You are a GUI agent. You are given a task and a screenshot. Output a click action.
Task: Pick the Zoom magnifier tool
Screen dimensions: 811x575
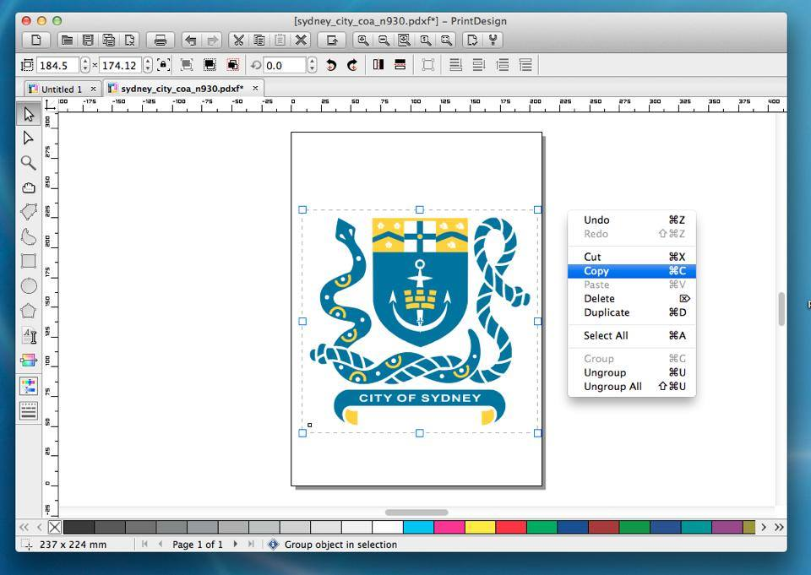pos(29,163)
